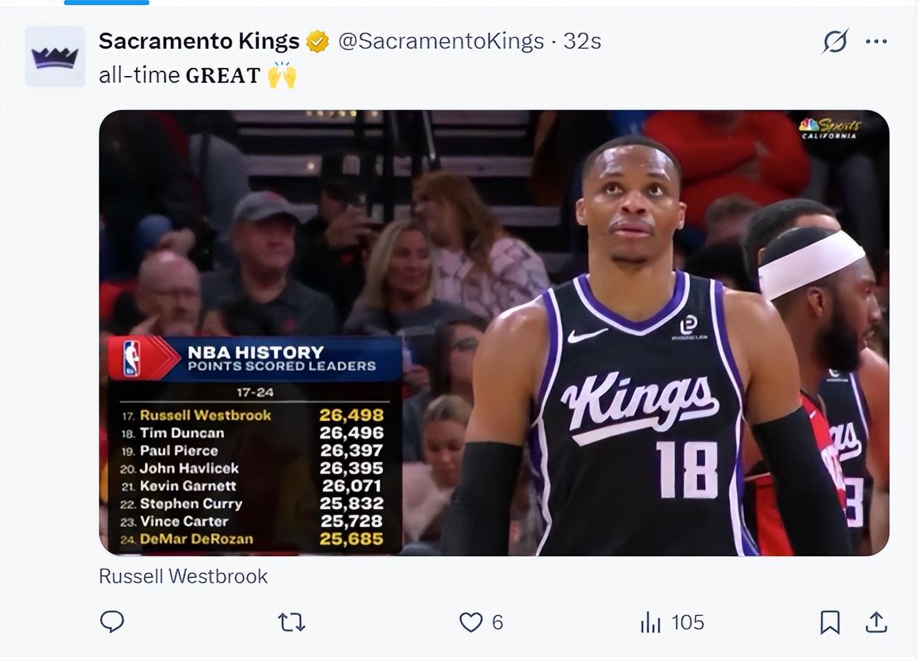Repost the all-time GREAT tweet
Screen dimensions: 918x661
(x=292, y=622)
